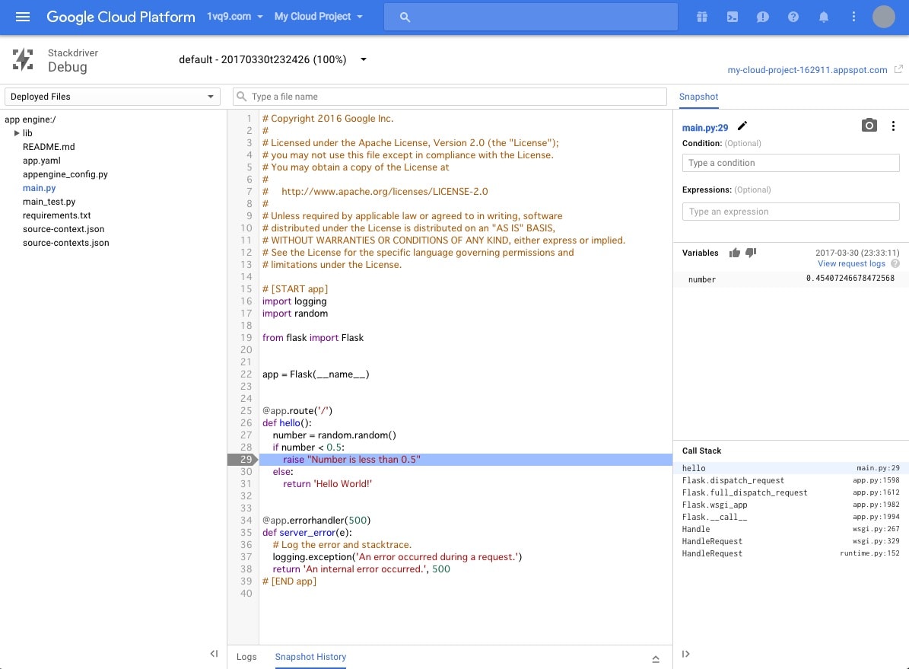
Task: Click the search magnifier icon
Action: point(405,18)
